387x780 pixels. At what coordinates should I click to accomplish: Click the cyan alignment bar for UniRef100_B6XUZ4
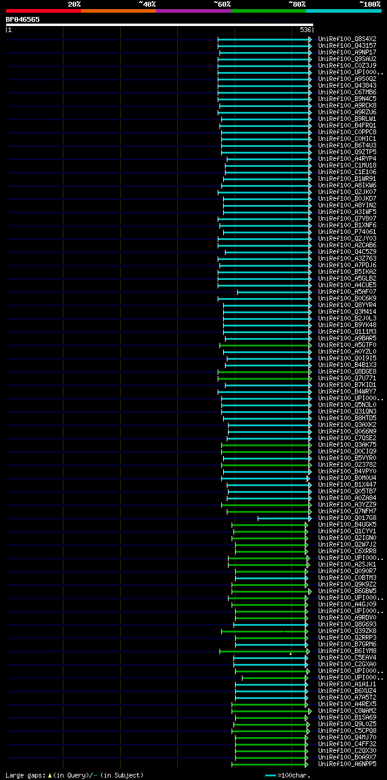tap(270, 691)
